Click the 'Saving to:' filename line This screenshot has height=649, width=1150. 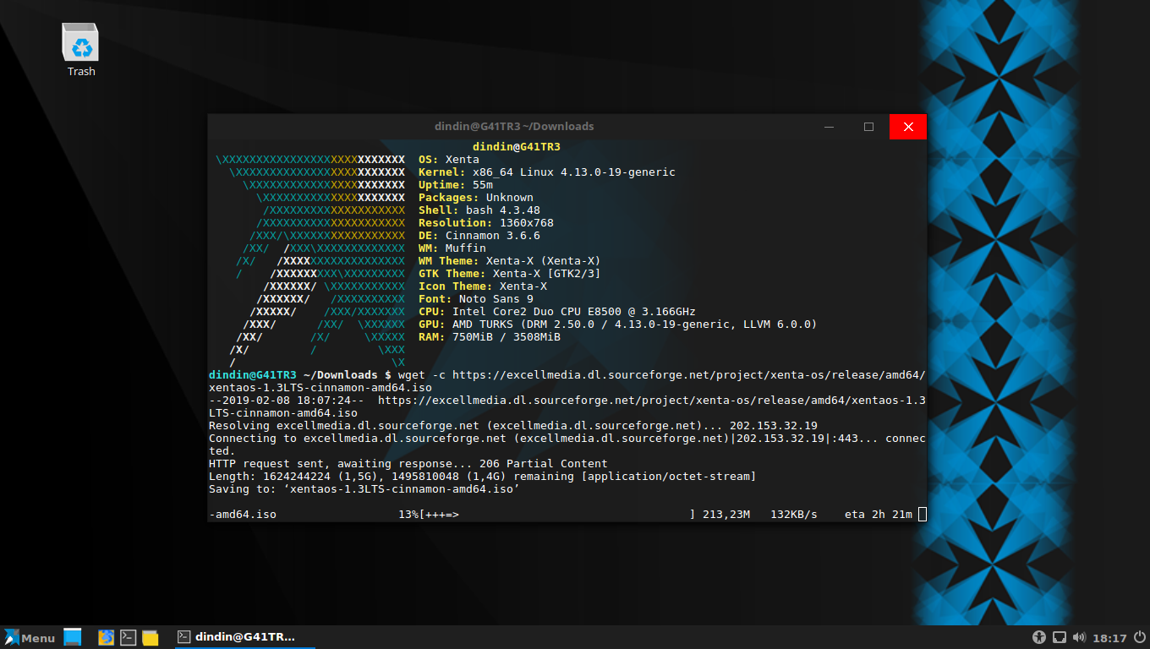pyautogui.click(x=364, y=489)
